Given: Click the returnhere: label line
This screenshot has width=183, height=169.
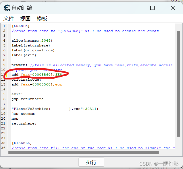Looking at the screenshot, I should pos(24,123).
